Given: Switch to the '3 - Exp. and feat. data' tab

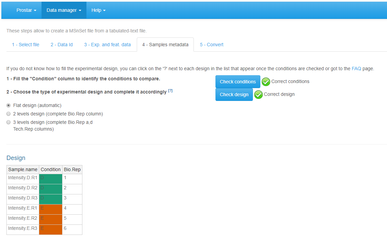Looking at the screenshot, I should pos(107,44).
